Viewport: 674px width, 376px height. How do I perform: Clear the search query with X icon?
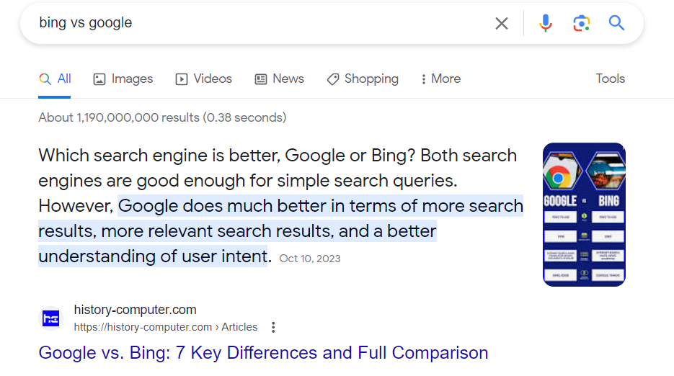(501, 23)
